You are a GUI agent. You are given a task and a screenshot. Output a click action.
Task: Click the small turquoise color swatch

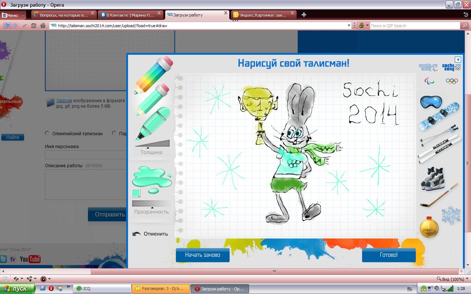click(x=136, y=193)
